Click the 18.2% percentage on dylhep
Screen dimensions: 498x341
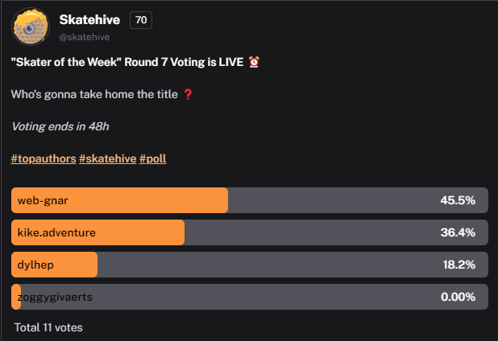click(459, 265)
